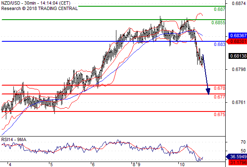Click the 0.678 support level label
Viewport: 247px width, 167px height.
pos(219,88)
